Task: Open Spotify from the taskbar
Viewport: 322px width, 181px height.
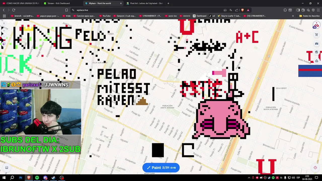Action: click(37, 178)
